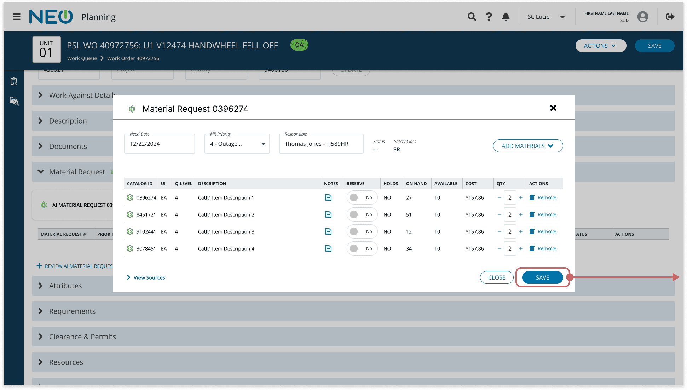Click the Close button in dialog

(497, 277)
